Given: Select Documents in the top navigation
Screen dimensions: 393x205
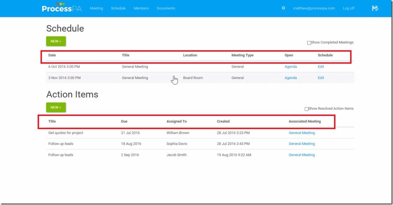Looking at the screenshot, I should (x=166, y=8).
